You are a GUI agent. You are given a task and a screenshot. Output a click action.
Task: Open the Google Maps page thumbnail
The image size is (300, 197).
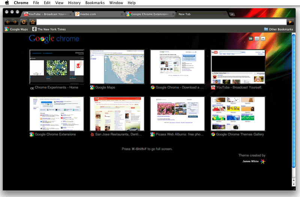click(x=117, y=67)
